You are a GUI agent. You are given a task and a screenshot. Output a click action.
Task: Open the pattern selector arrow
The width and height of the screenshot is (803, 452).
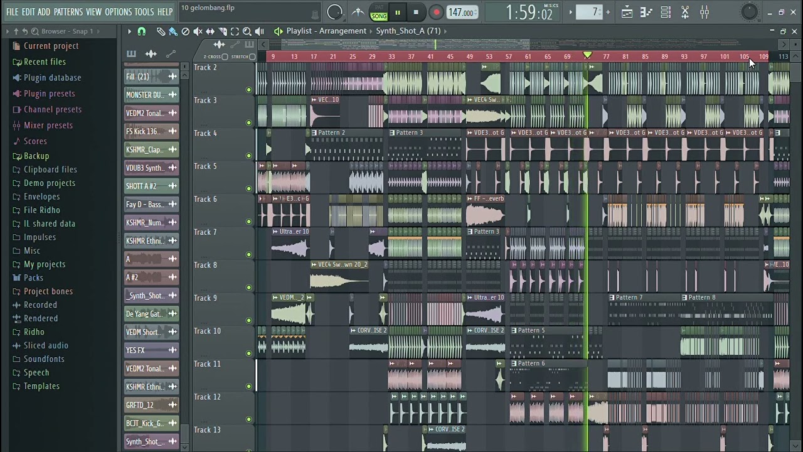point(570,12)
